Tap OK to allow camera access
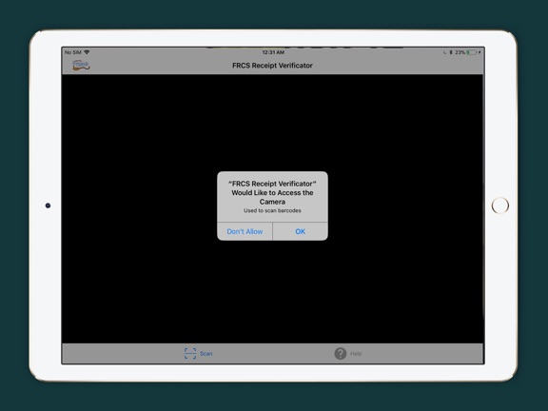Image resolution: width=548 pixels, height=411 pixels. coord(301,231)
